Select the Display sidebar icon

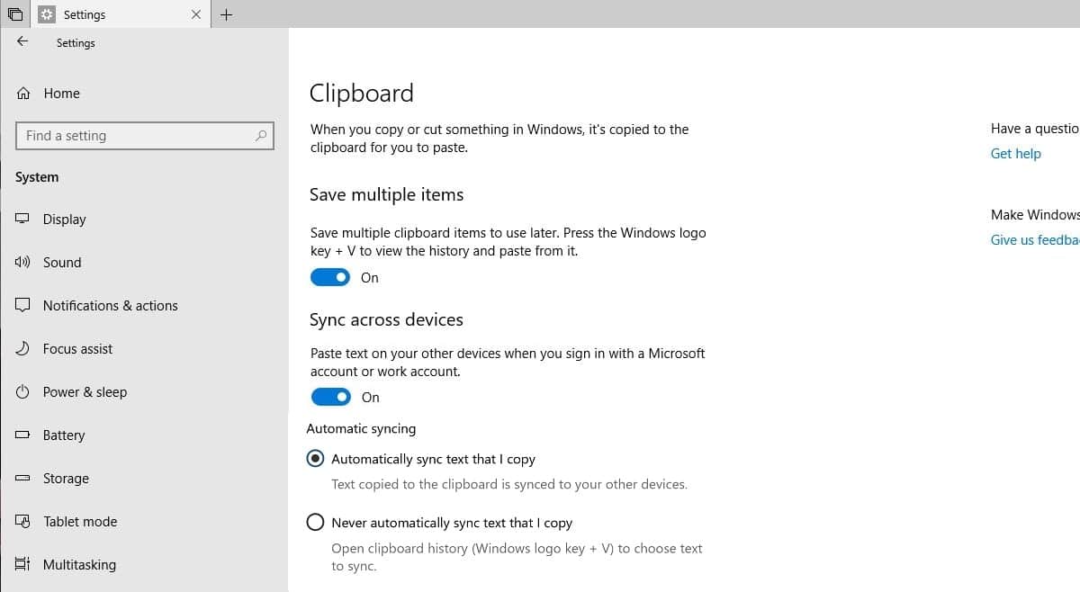coord(24,219)
